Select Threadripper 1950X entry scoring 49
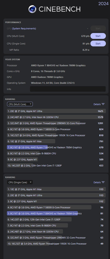 56,244
